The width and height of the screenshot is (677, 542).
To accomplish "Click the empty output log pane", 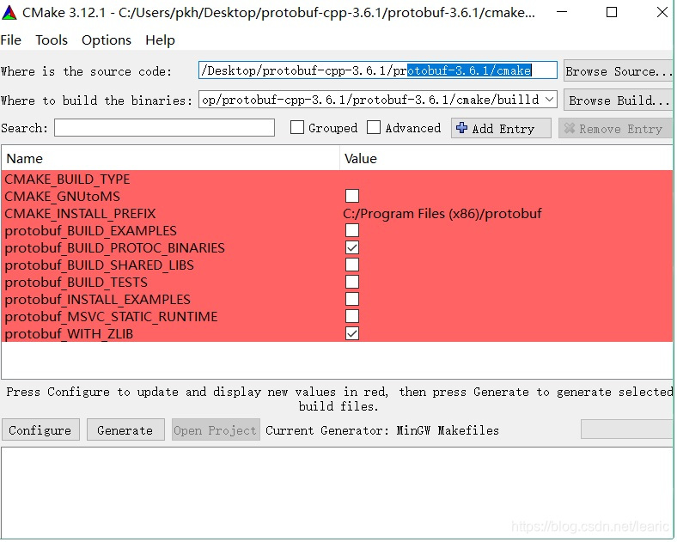I will [337, 493].
